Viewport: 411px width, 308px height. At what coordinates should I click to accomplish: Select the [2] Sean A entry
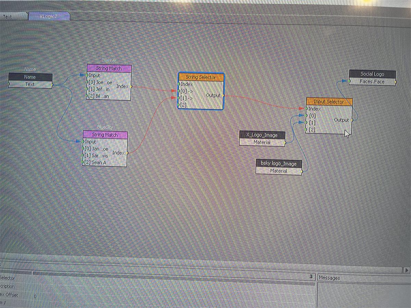point(95,163)
